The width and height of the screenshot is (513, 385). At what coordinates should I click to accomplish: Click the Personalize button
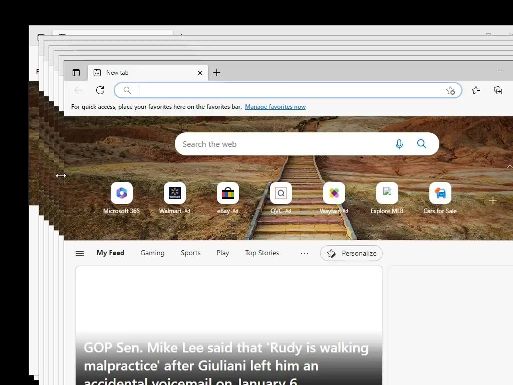[351, 253]
